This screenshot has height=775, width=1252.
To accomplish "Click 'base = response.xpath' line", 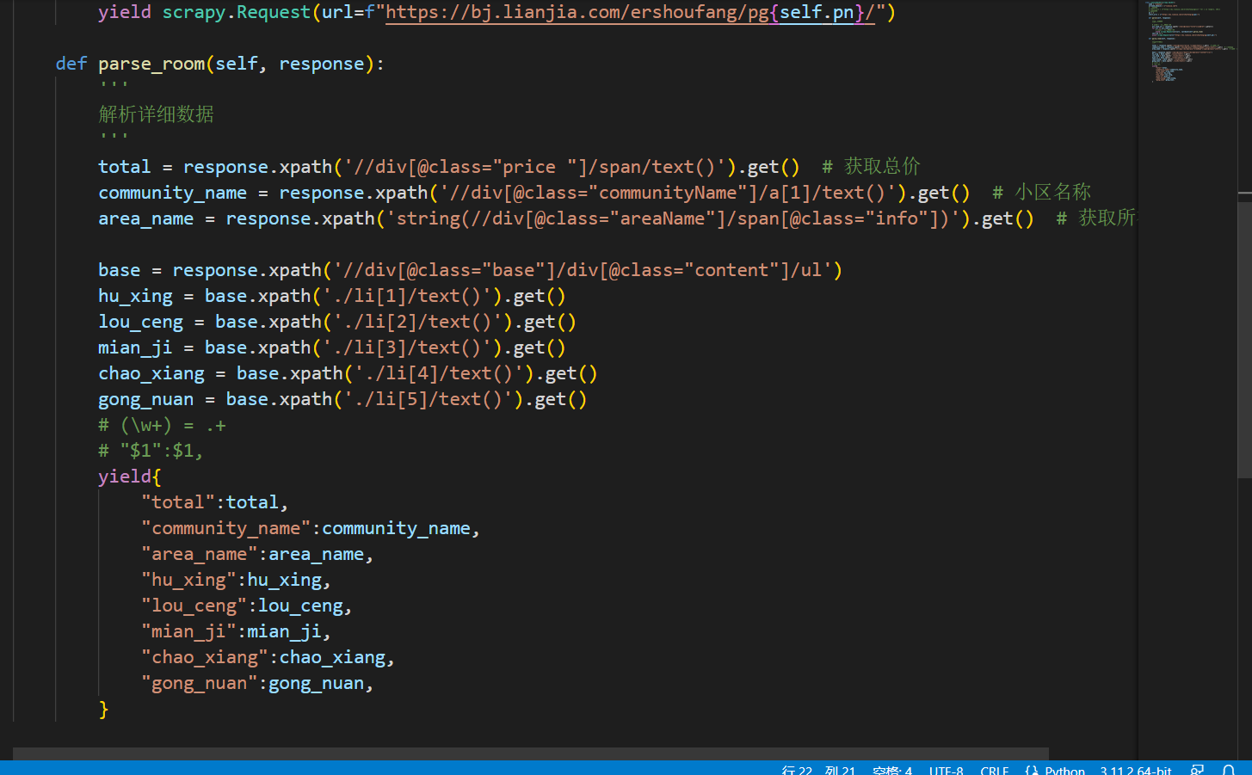I will (x=470, y=270).
